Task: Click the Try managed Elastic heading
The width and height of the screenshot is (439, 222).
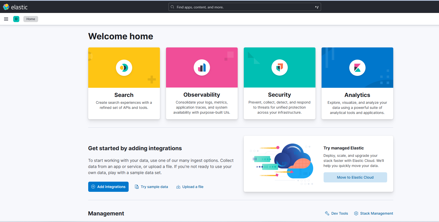Action: coord(343,148)
